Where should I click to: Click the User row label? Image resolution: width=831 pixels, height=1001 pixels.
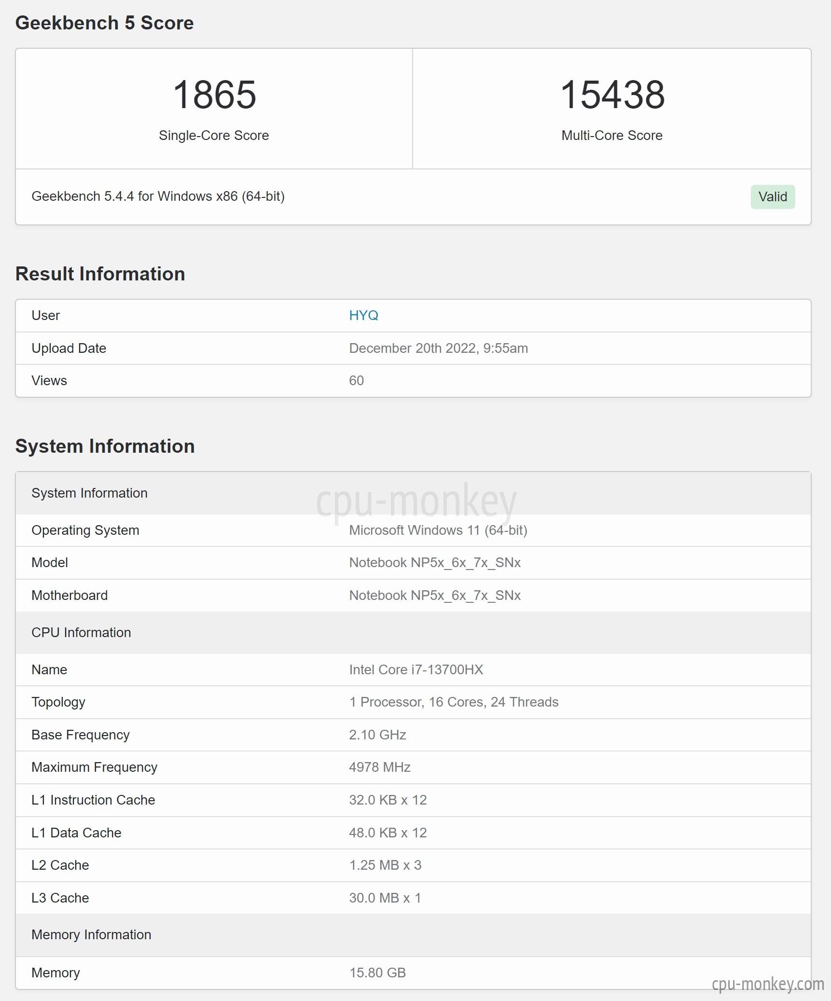(x=45, y=315)
